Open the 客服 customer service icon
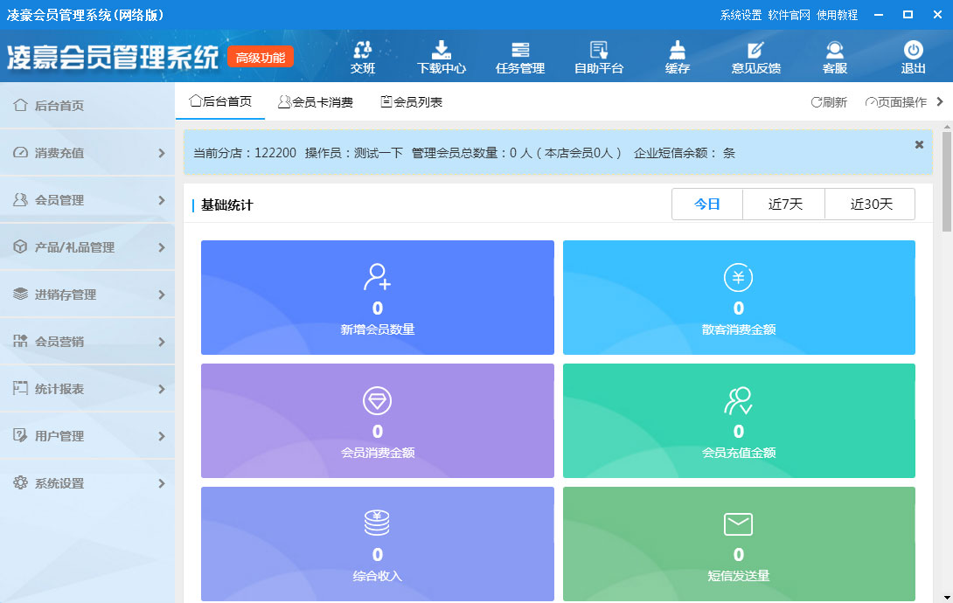Viewport: 953px width, 603px height. [834, 50]
